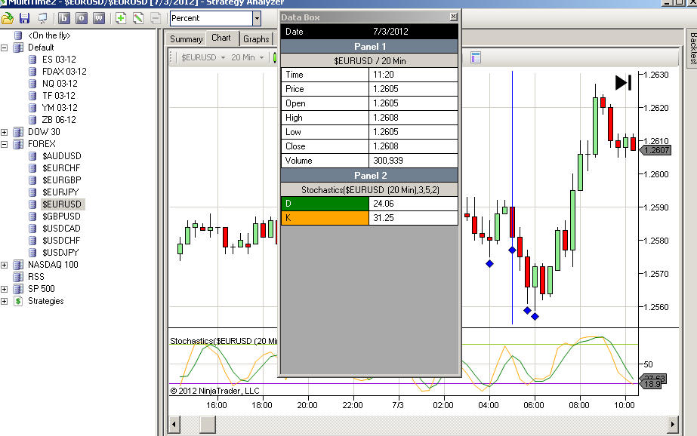Click the DOW 30 list label
Viewport: 697px width, 436px height.
tap(44, 132)
